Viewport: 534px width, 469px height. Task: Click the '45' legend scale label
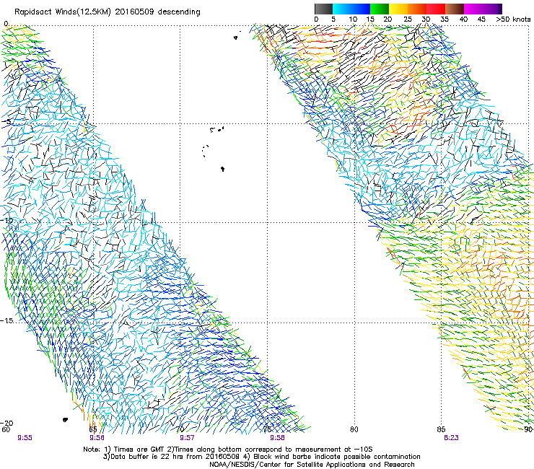[x=481, y=19]
